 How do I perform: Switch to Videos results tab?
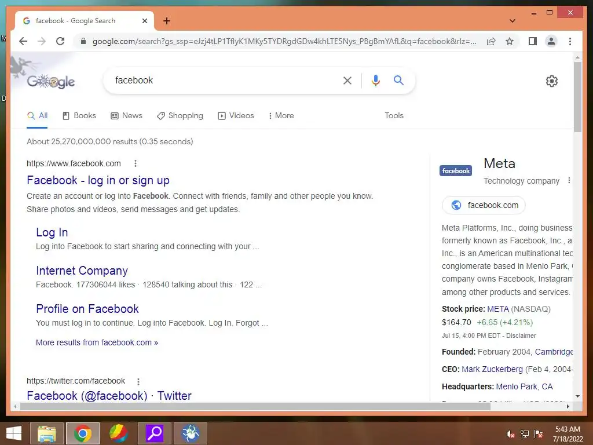236,116
